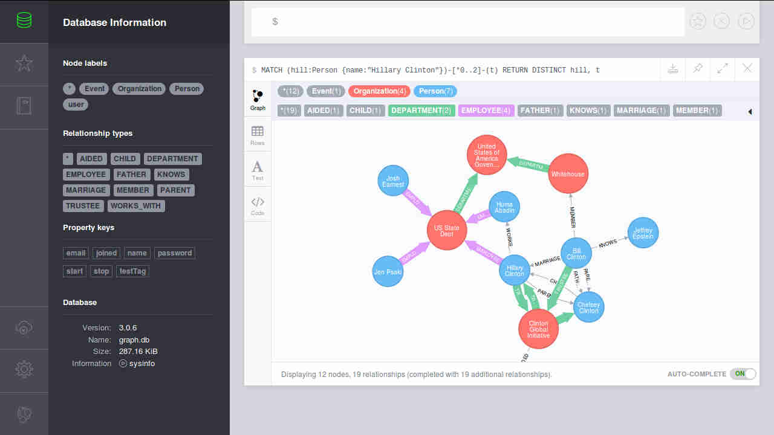
Task: Collapse the legend with the arrow
Action: pos(750,111)
